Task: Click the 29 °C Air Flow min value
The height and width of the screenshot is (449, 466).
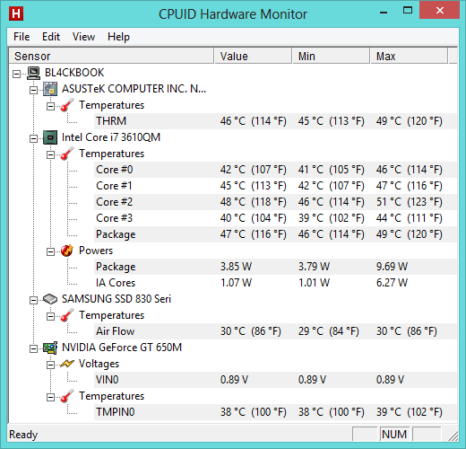Action: (x=328, y=331)
